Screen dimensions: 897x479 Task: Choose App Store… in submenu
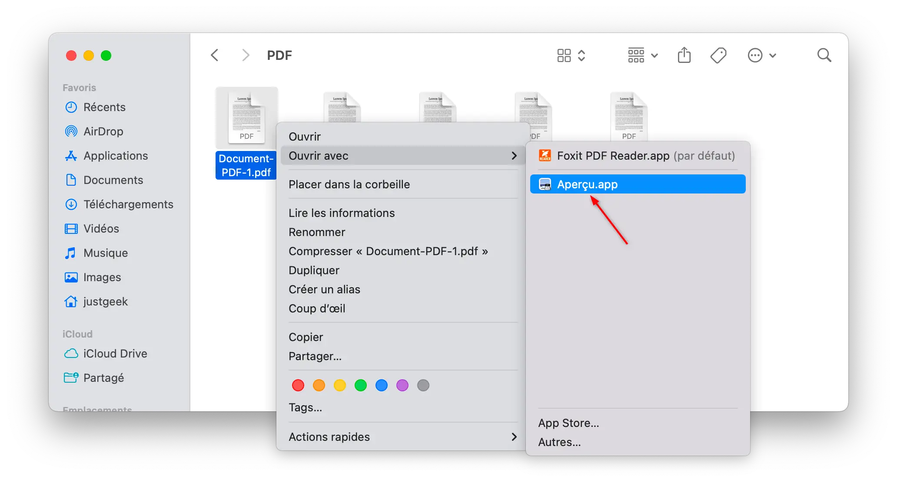coord(638,423)
